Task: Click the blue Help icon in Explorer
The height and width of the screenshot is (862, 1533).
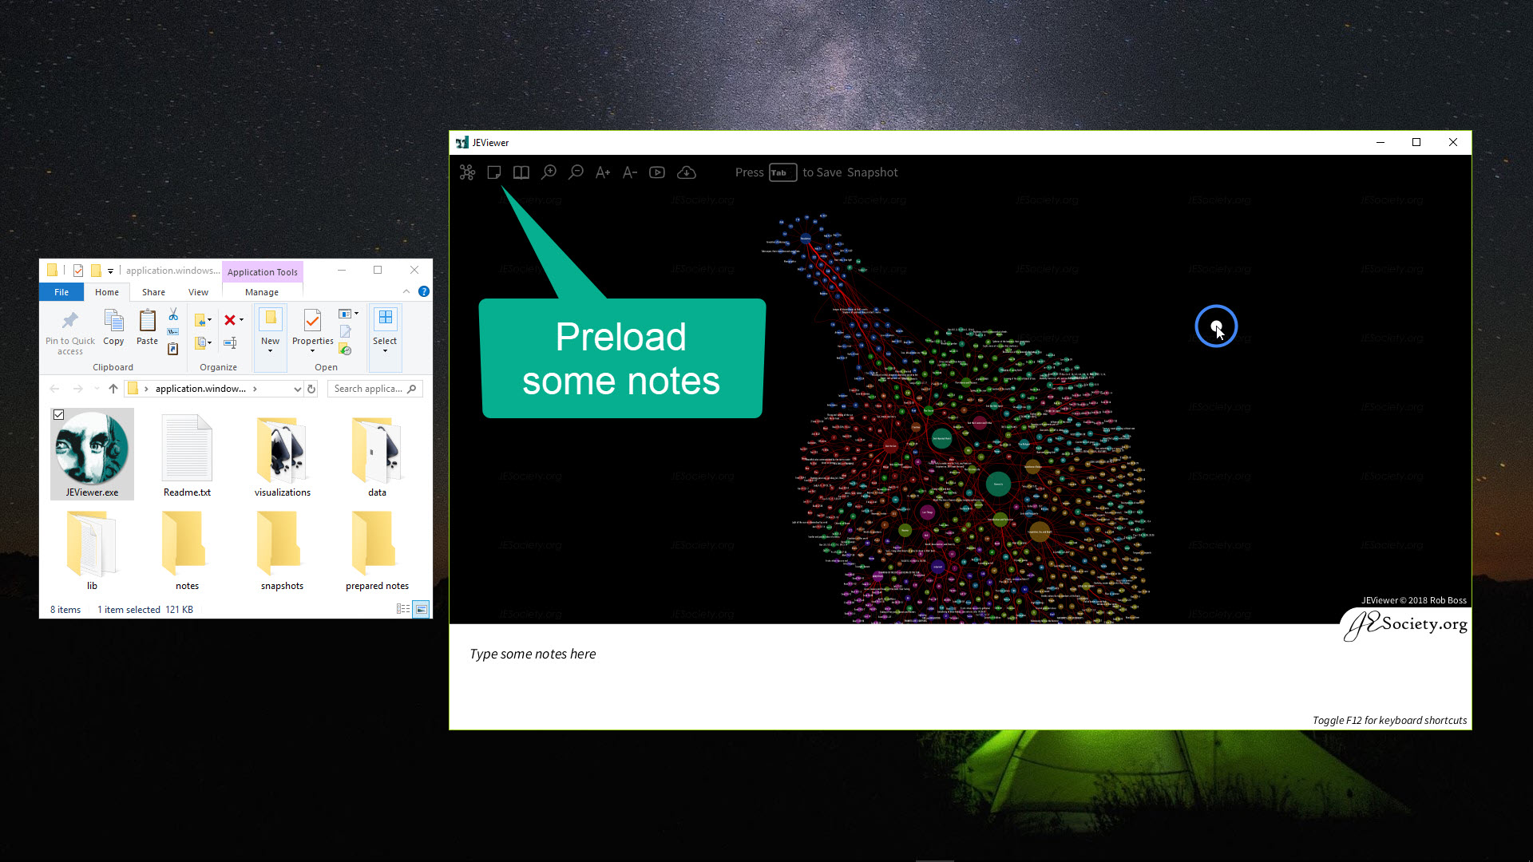Action: 424,292
